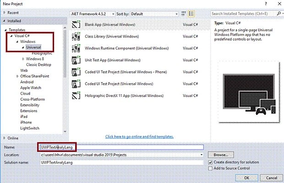Expand the Online section
Screen dimensions: 284x183
point(4,138)
